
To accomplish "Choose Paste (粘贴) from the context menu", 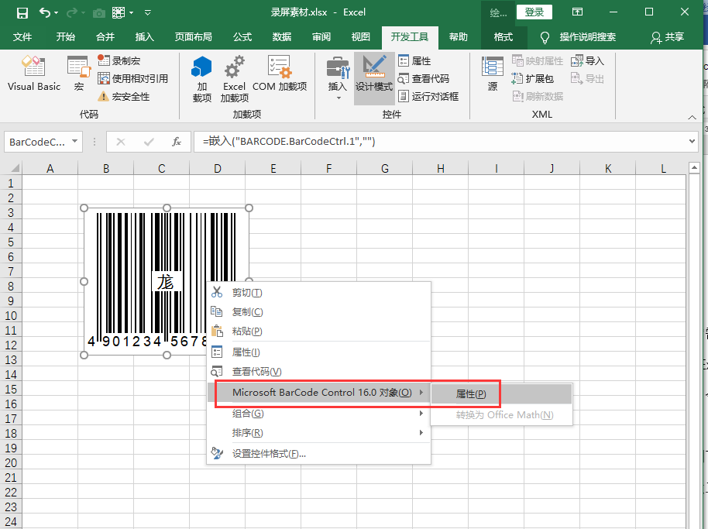I will 318,331.
